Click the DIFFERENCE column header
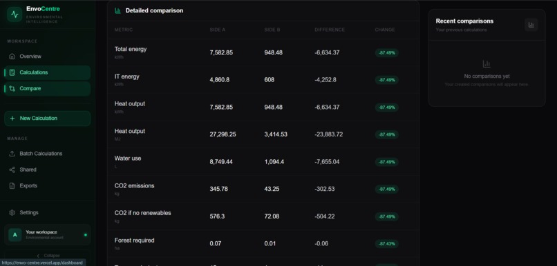This screenshot has width=557, height=266. point(330,30)
